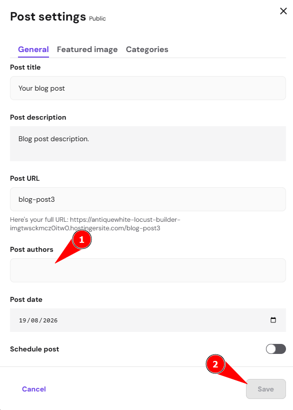Click the Cancel link
Image resolution: width=293 pixels, height=410 pixels.
click(x=34, y=389)
